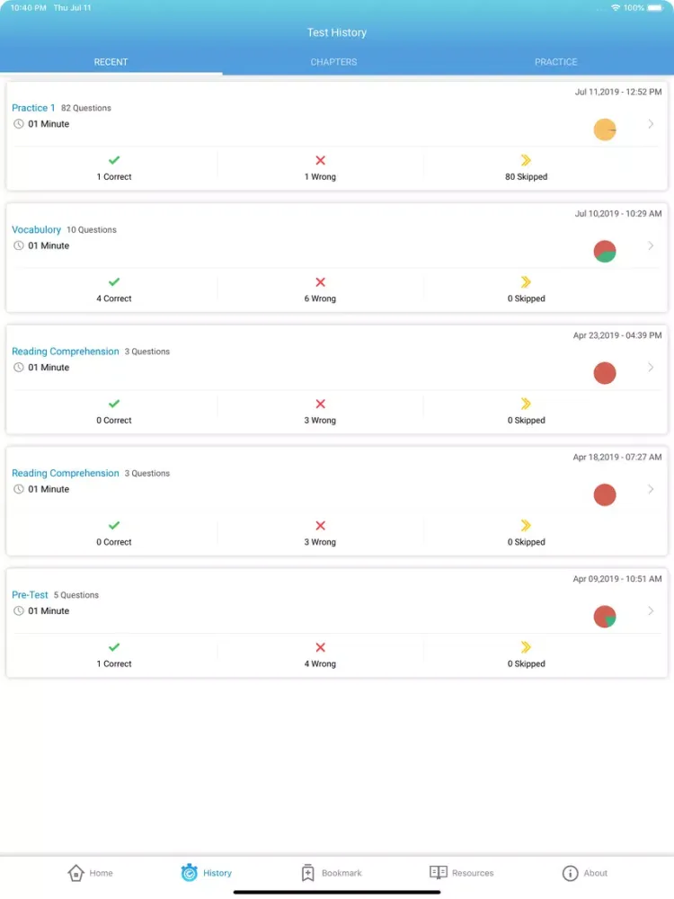Image resolution: width=674 pixels, height=899 pixels.
Task: Open the Practice 1 test title link
Action: 33,108
